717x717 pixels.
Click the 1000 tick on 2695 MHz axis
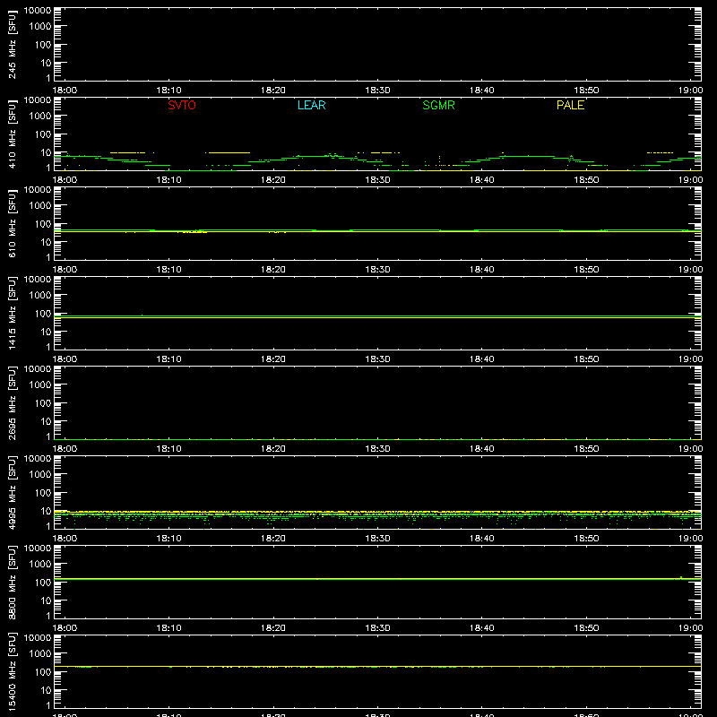tap(40, 385)
